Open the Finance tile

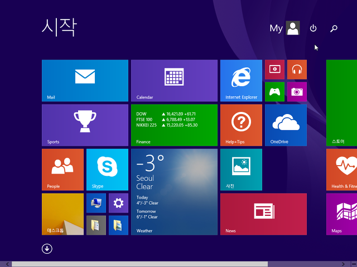(x=174, y=125)
